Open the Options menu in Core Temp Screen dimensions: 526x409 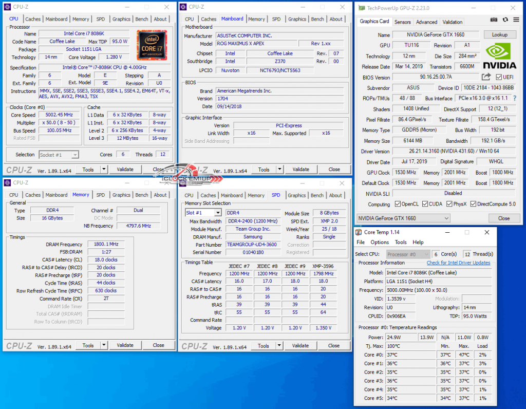coord(380,242)
